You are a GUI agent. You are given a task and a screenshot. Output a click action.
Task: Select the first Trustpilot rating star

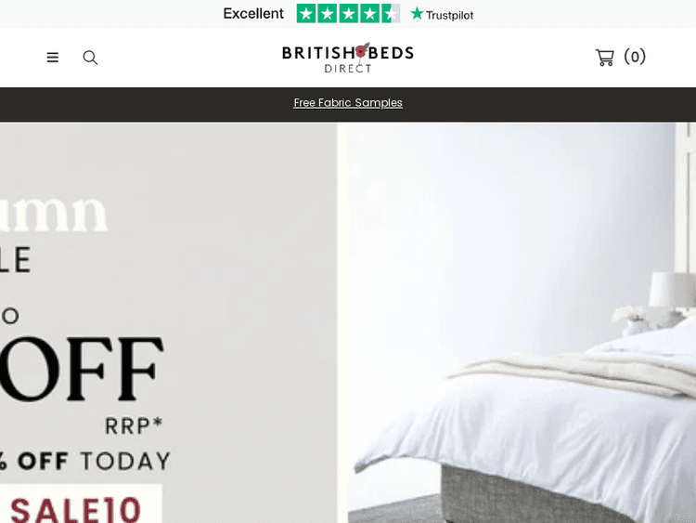[306, 13]
